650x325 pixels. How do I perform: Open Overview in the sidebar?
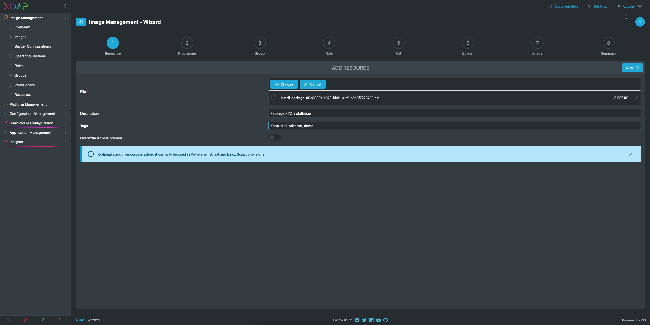pos(22,27)
